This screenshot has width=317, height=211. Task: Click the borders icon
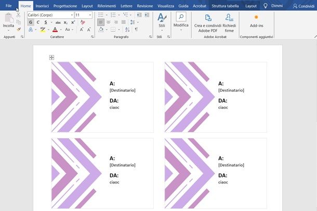tap(113, 30)
